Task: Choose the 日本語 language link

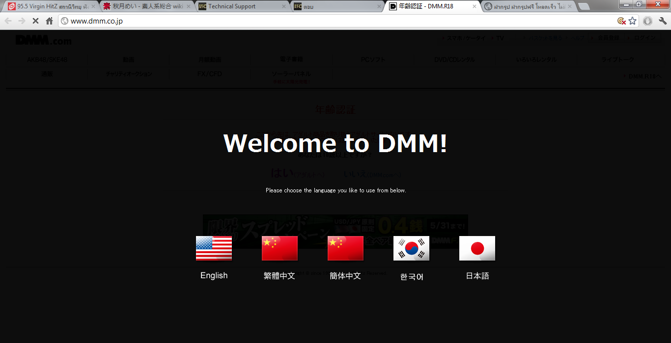Action: click(x=477, y=276)
